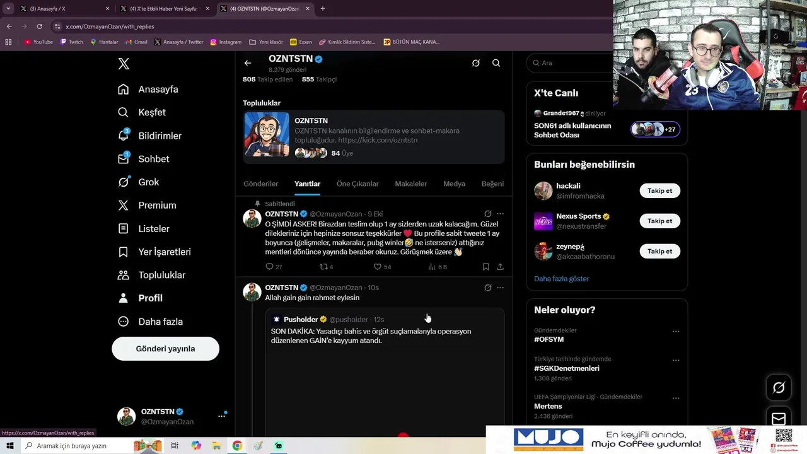This screenshot has width=807, height=454.
Task: Open Chrome from the taskbar
Action: tap(237, 446)
